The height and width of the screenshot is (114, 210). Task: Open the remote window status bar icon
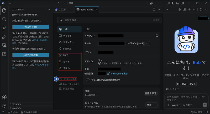(3, 112)
